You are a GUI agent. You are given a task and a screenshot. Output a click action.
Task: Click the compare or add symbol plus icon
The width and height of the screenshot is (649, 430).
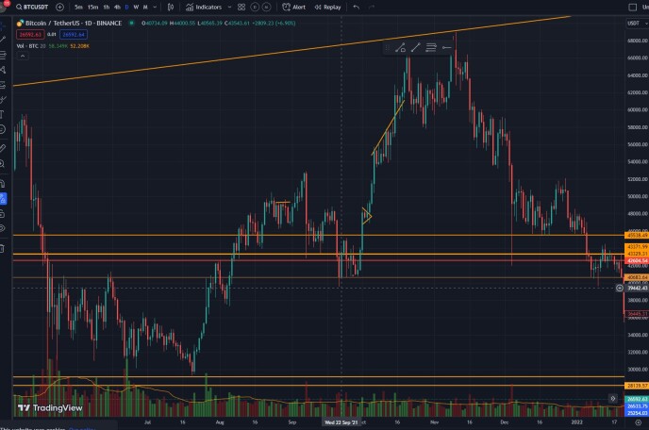(x=59, y=7)
